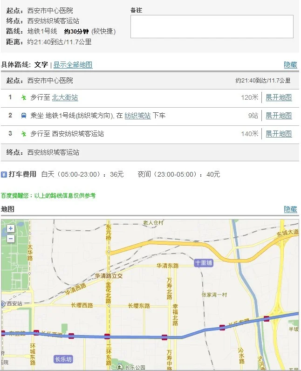Click the 9站 stop count text
Viewport: 301px width, 371px height.
(253, 116)
